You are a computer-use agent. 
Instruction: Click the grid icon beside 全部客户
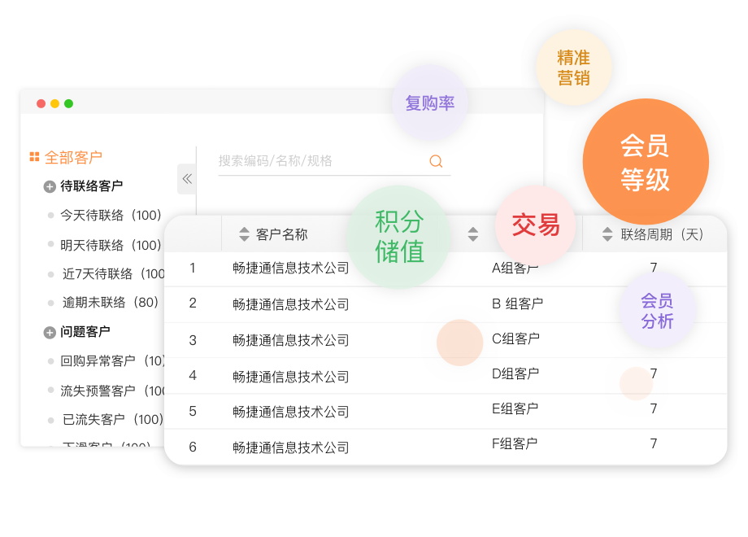pos(34,157)
